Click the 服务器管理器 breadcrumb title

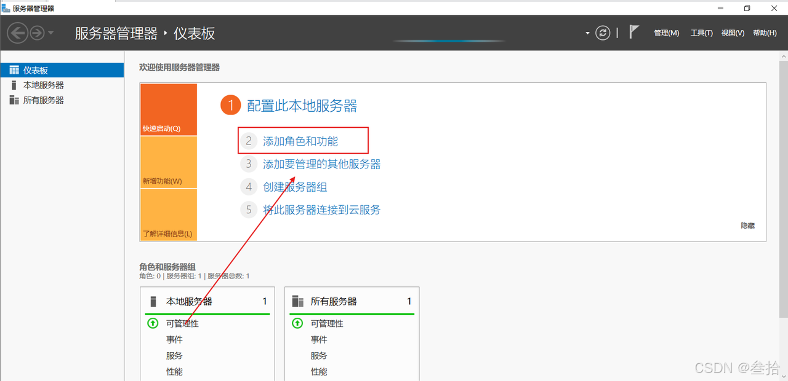click(116, 33)
